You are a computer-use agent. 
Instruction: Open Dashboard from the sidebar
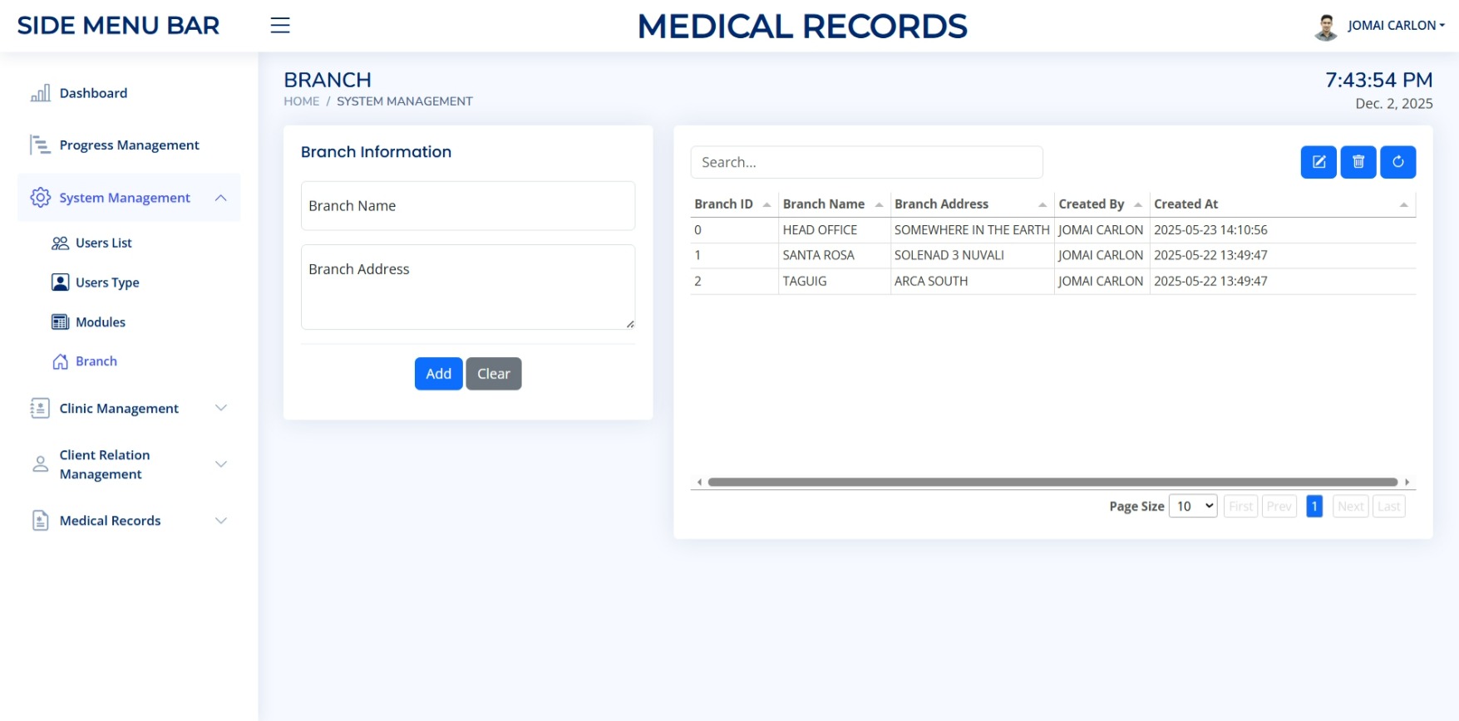click(x=93, y=93)
